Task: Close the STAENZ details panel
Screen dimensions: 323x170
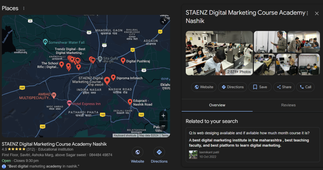Action: (x=317, y=14)
